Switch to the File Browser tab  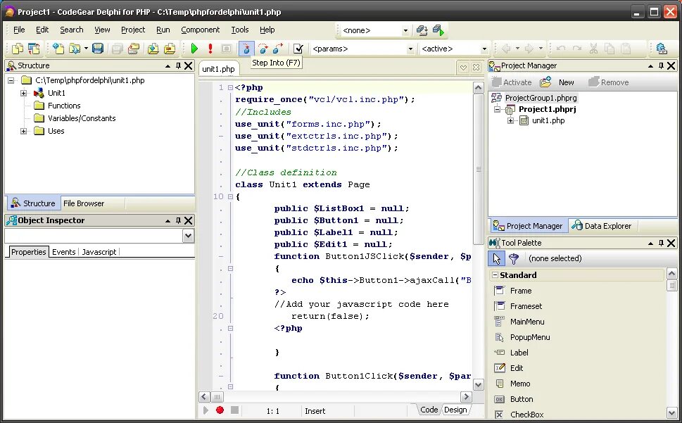(x=84, y=203)
